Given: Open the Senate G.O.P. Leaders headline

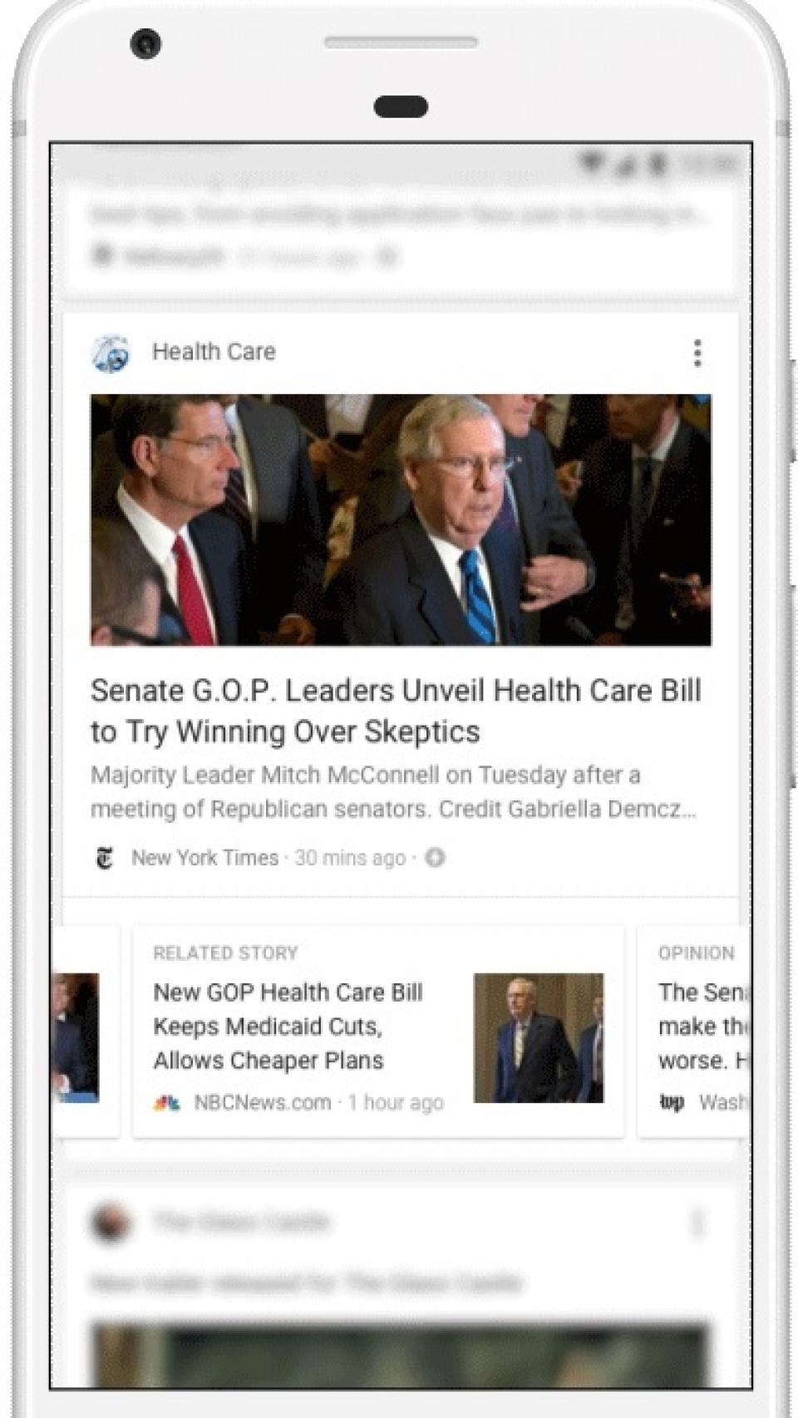Looking at the screenshot, I should 396,711.
